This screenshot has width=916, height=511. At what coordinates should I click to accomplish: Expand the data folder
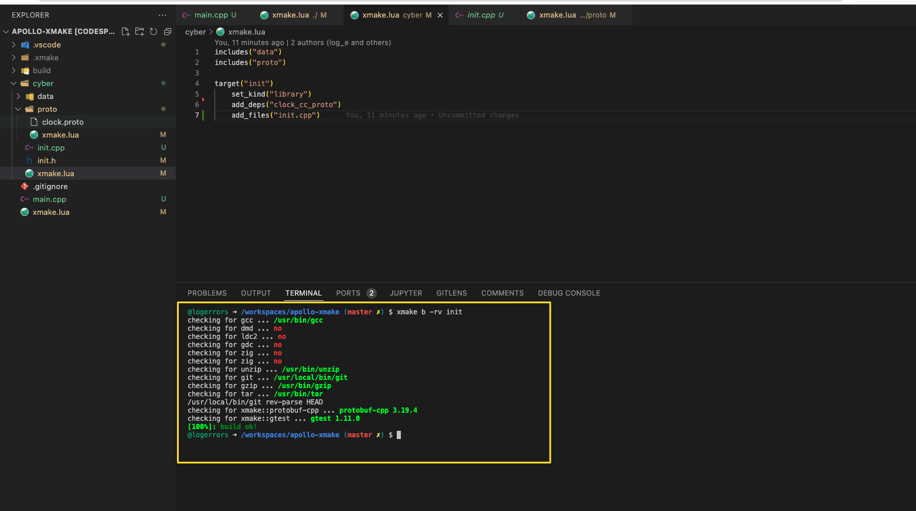19,96
